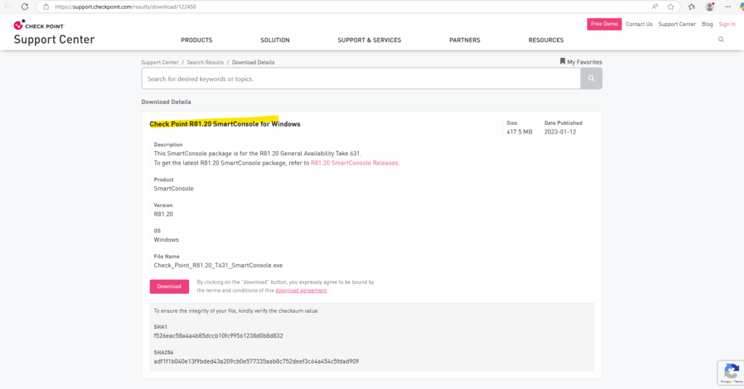744x389 pixels.
Task: Click the header search magnifier icon
Action: 721,40
